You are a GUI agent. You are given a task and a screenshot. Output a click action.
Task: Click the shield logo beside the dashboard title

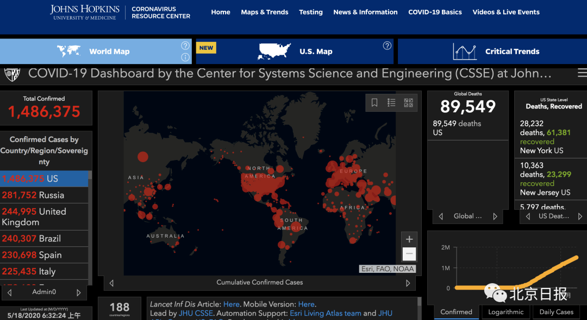13,74
